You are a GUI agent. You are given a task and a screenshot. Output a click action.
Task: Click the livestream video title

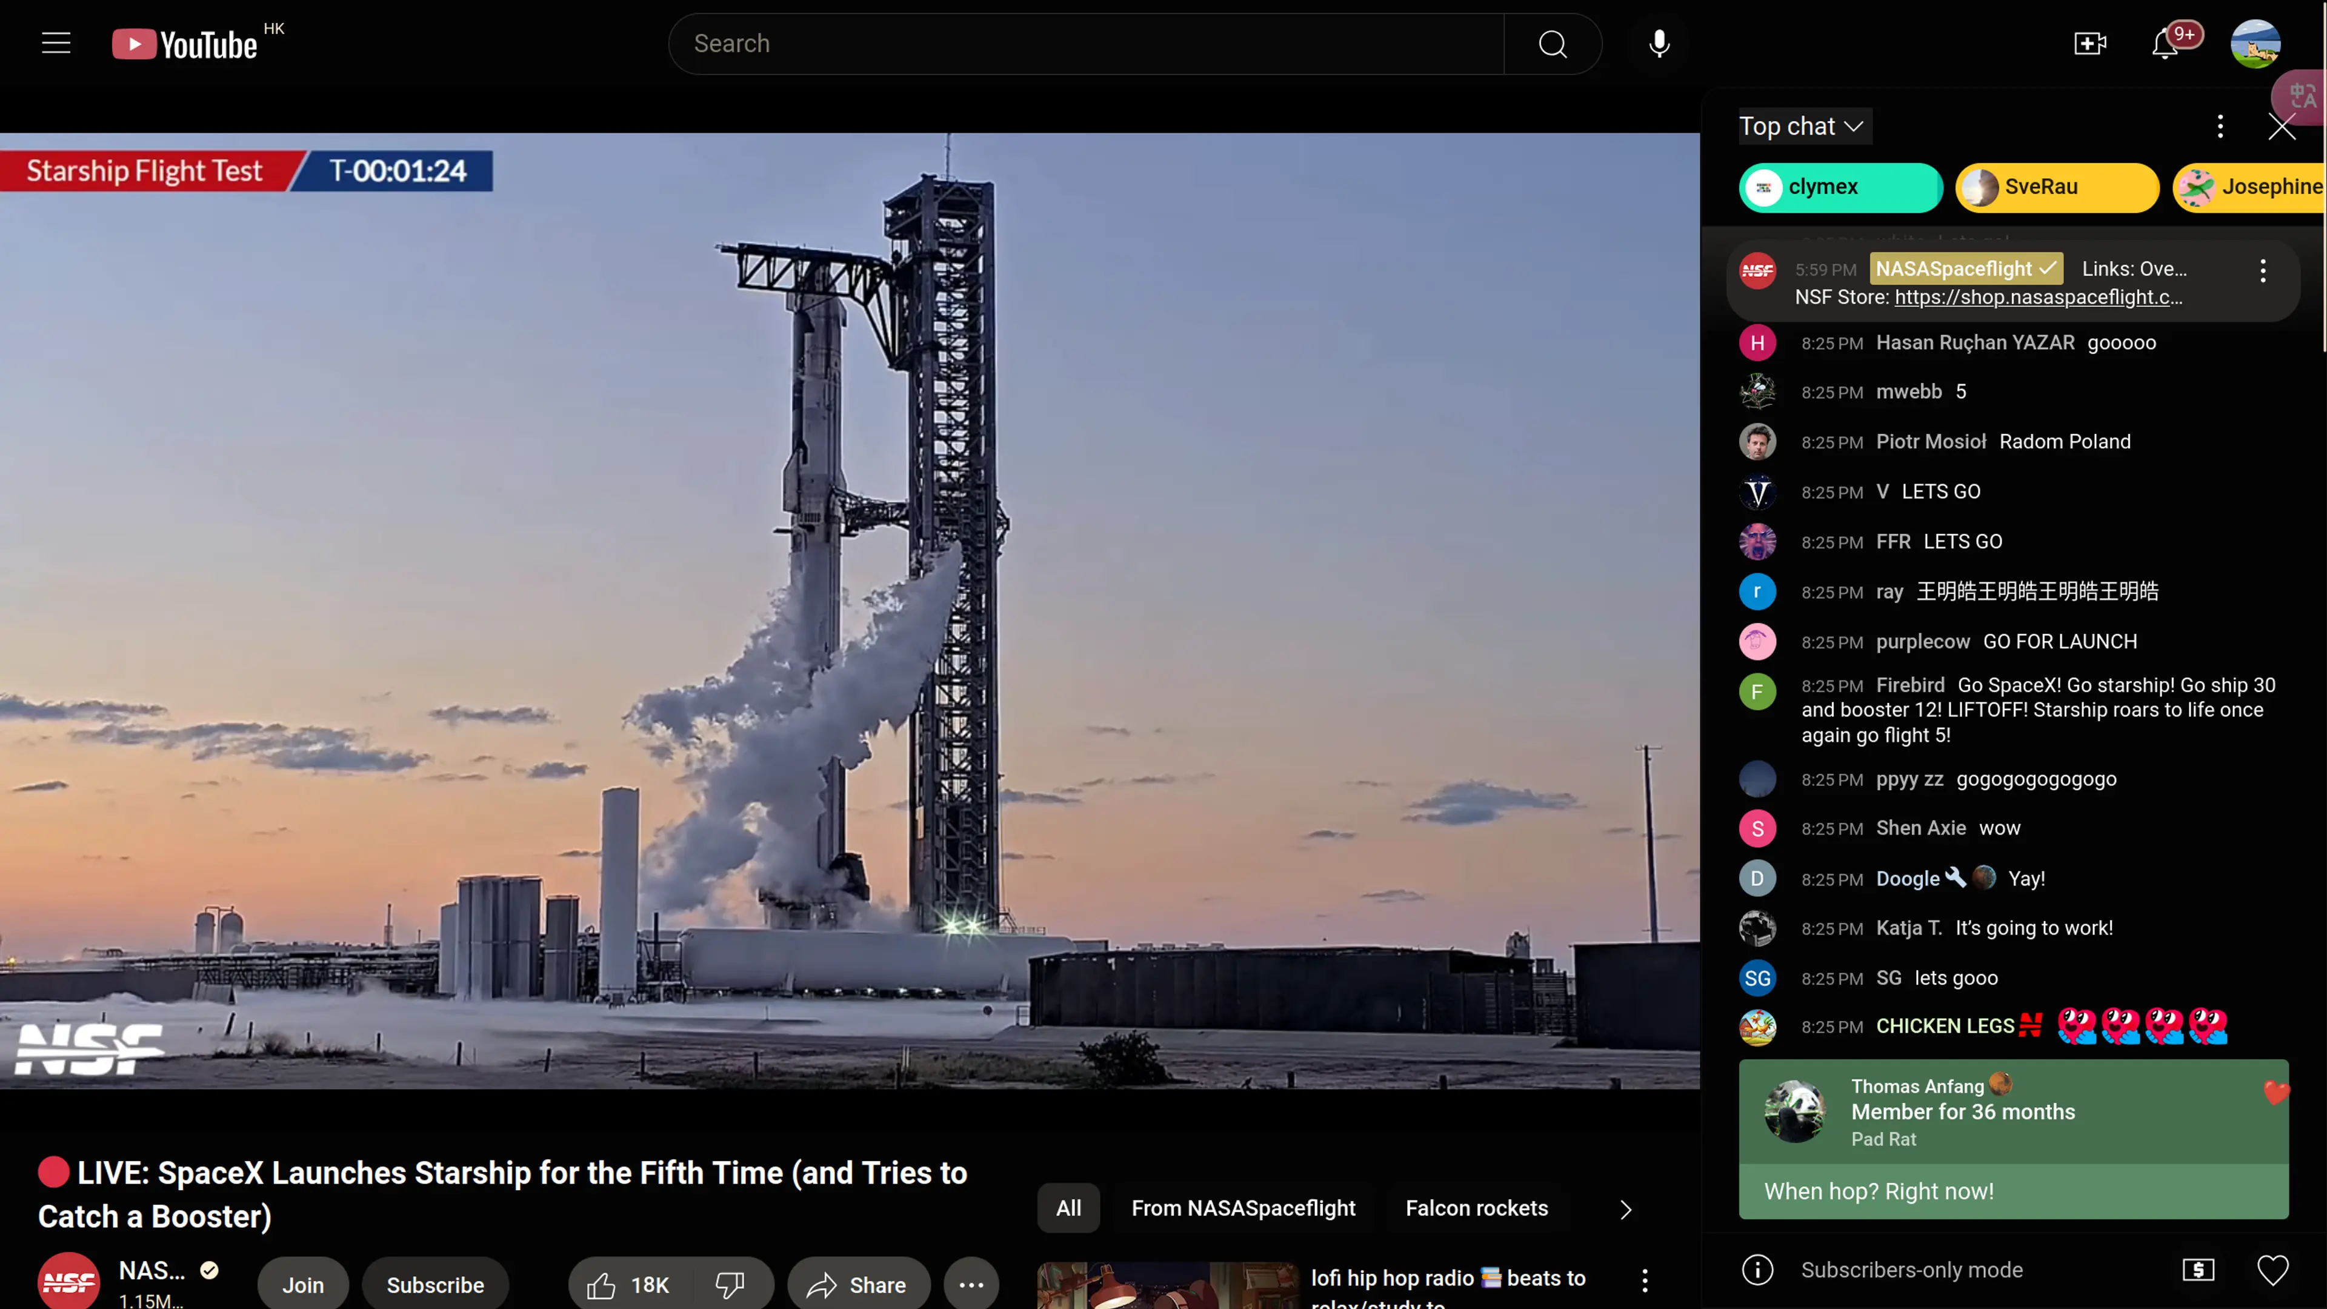502,1194
